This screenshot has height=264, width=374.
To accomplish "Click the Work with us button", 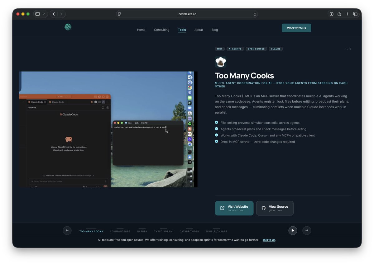I will click(296, 28).
